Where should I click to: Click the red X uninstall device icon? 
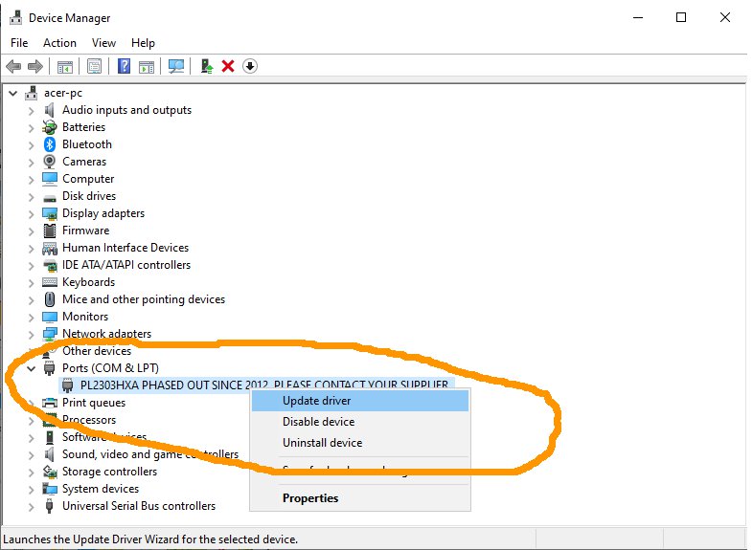tap(228, 66)
